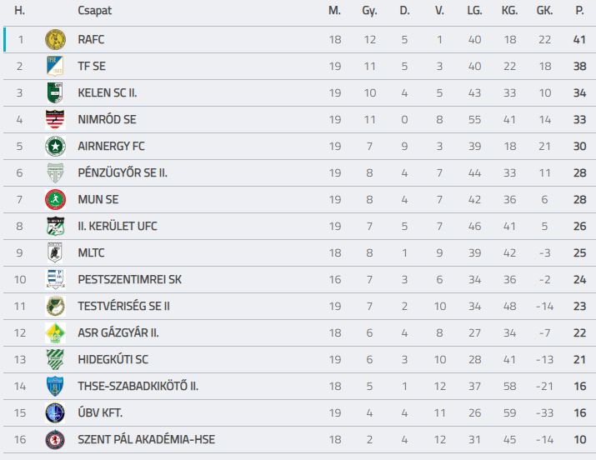Open the MLTC team crest icon
596x460 pixels.
pyautogui.click(x=55, y=252)
